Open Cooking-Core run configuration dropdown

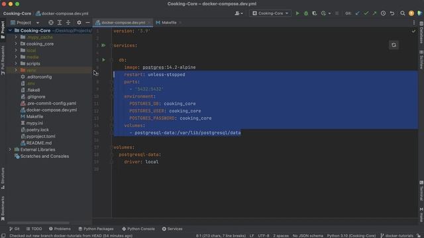click(x=270, y=13)
